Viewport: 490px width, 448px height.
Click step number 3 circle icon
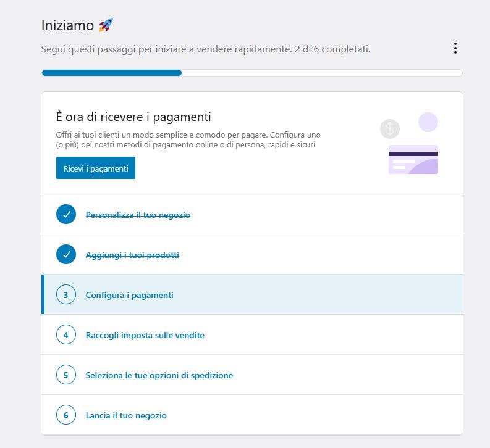pyautogui.click(x=66, y=294)
